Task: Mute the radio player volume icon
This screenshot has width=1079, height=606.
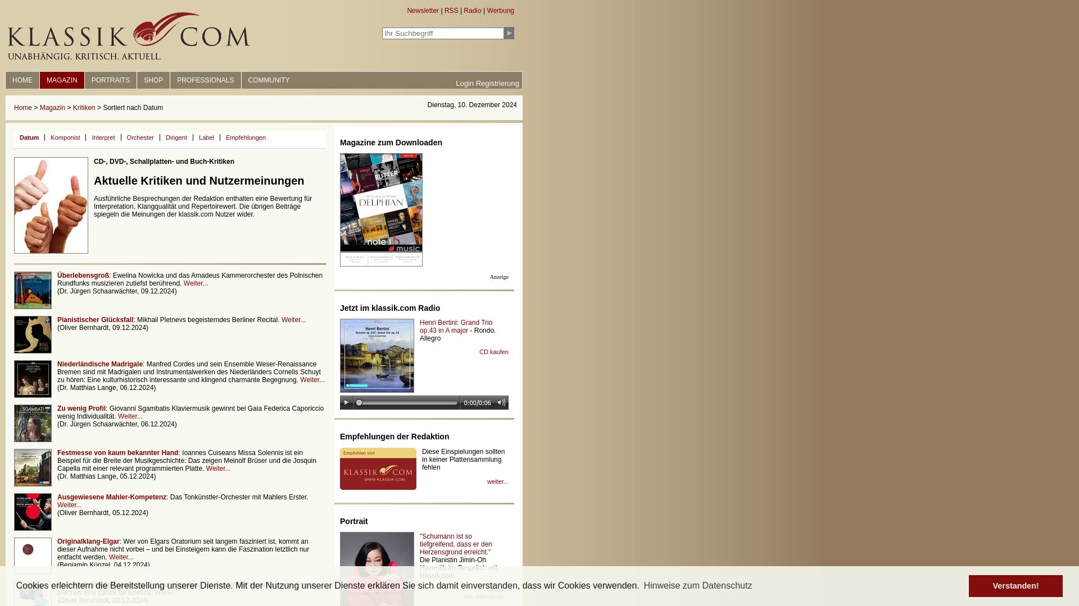Action: 501,402
